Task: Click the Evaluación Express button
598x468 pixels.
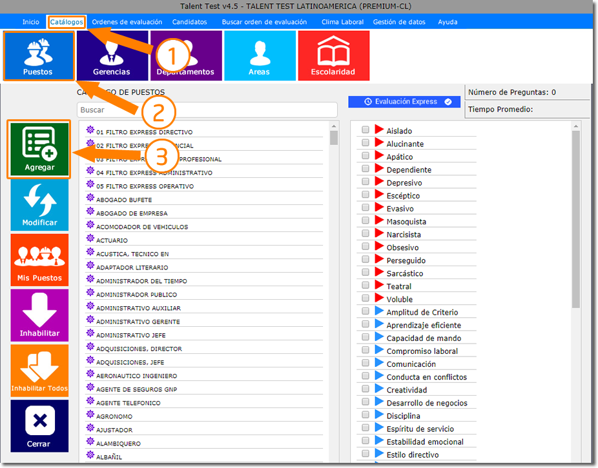Action: click(x=404, y=102)
